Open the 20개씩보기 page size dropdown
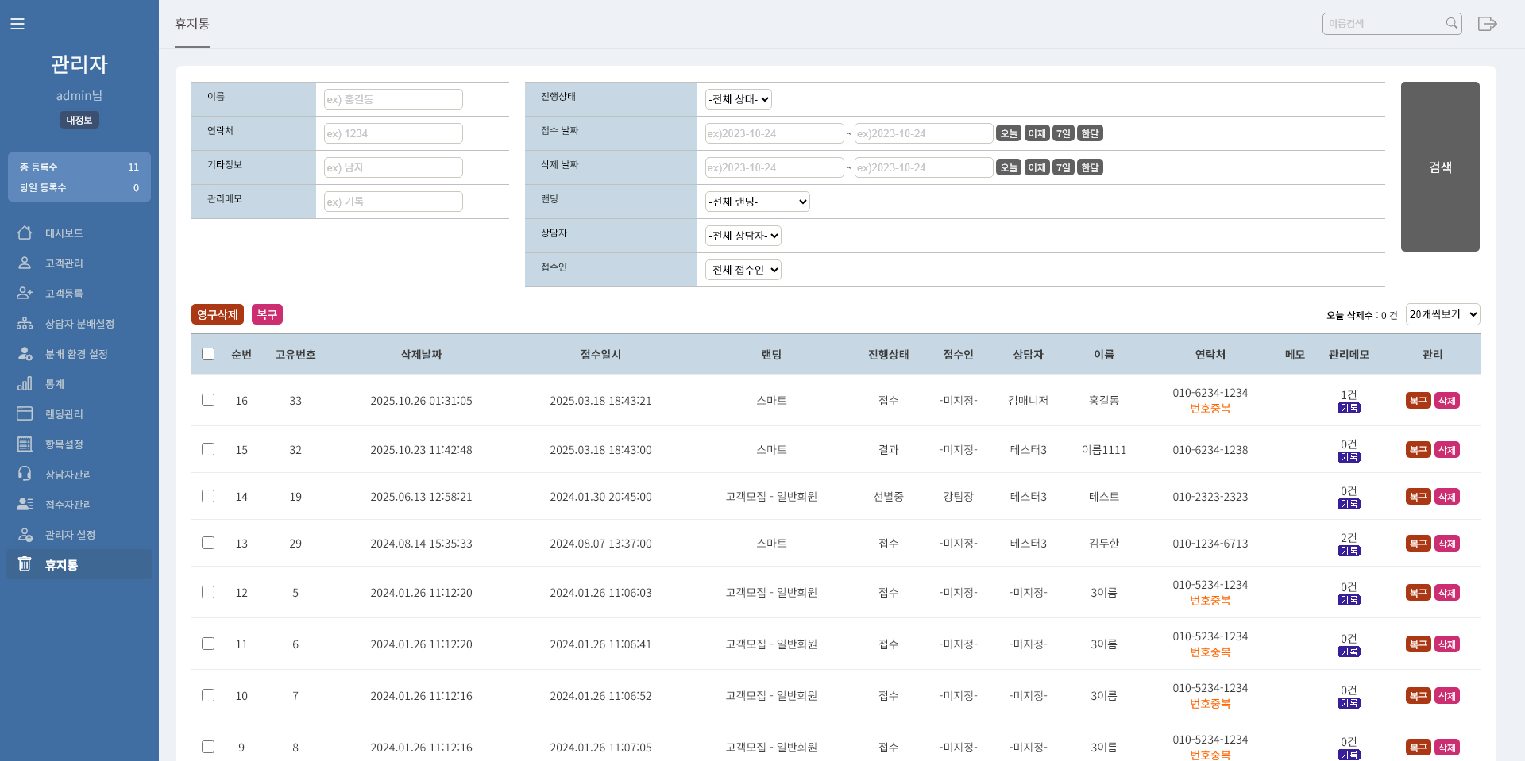The height and width of the screenshot is (761, 1525). coord(1442,314)
